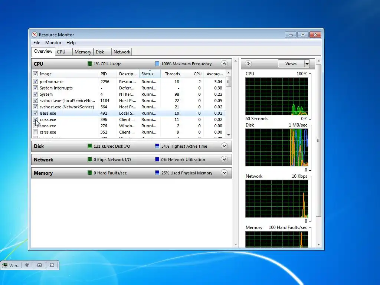Click the green Network I/O indicator square

(90, 160)
